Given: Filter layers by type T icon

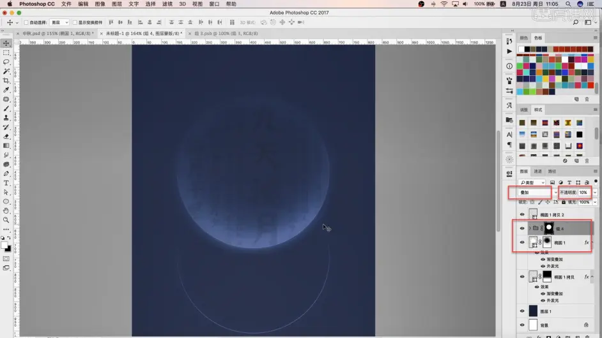Looking at the screenshot, I should coord(569,182).
